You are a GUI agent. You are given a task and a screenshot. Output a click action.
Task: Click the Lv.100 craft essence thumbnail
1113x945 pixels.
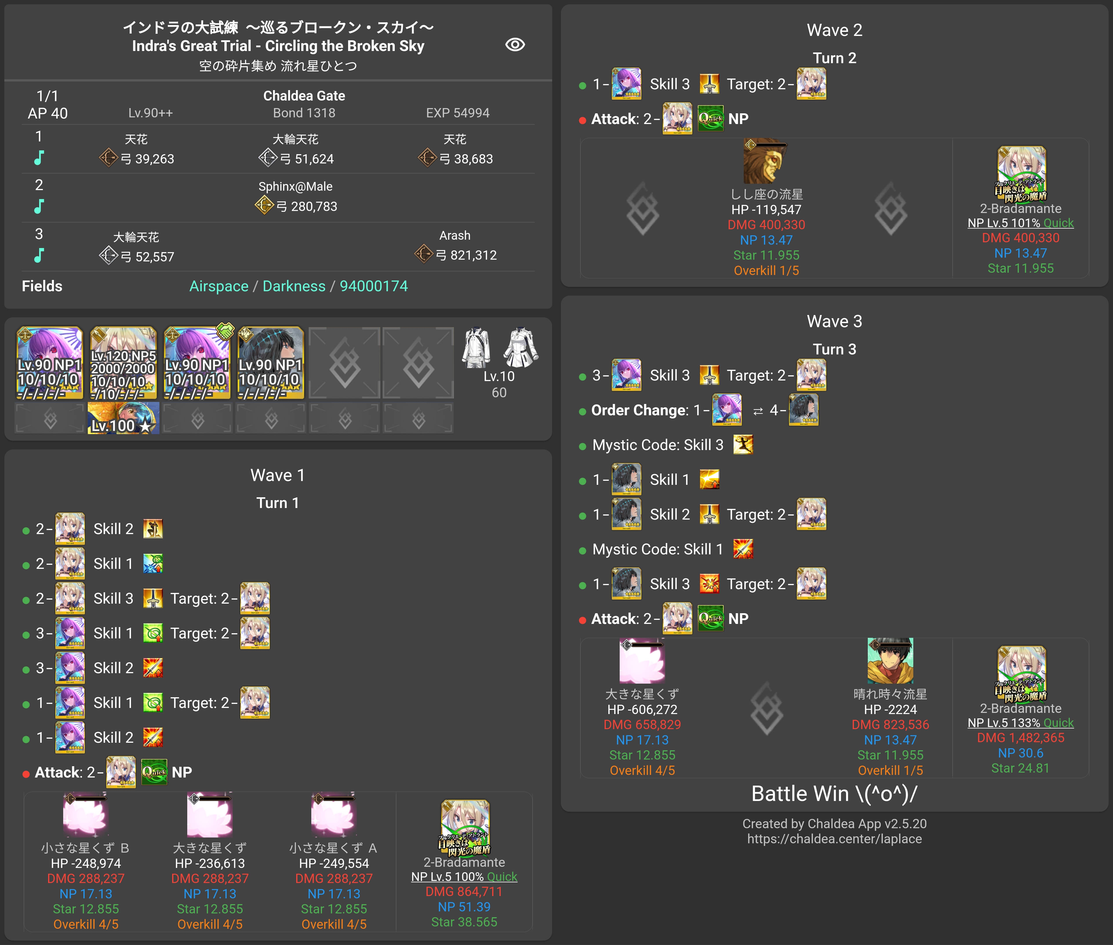point(123,418)
